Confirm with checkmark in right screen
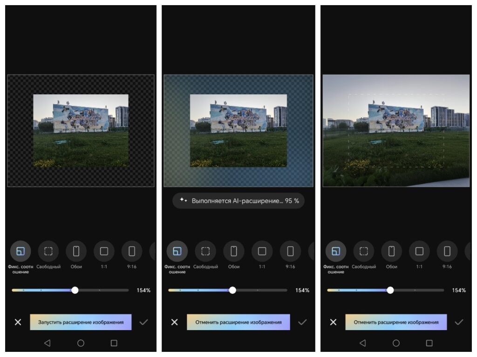477x357 pixels. (x=459, y=322)
